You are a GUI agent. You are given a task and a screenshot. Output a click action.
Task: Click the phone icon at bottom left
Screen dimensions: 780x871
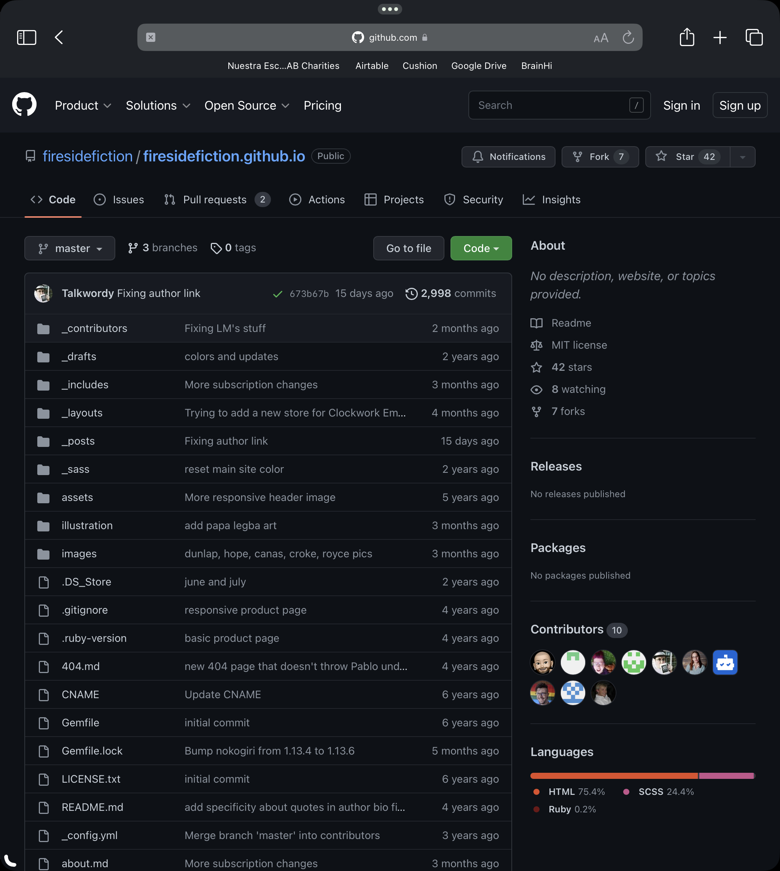coord(10,860)
